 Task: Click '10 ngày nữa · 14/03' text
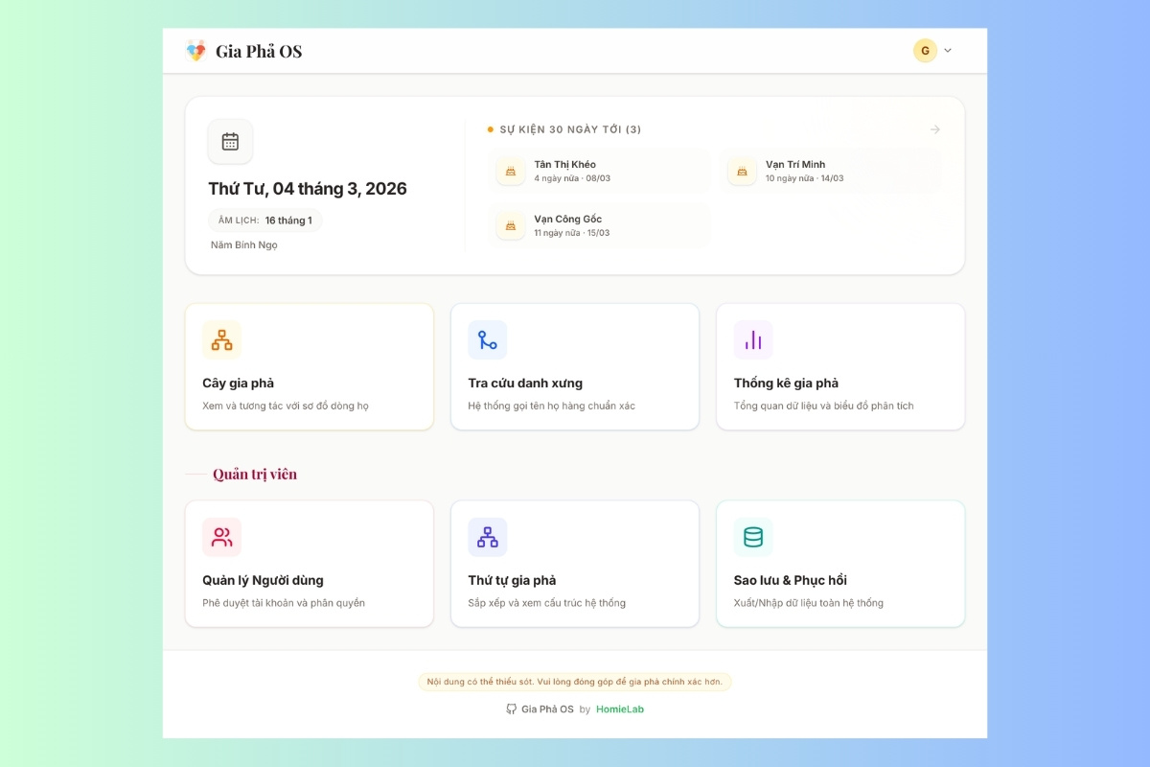[x=805, y=178]
